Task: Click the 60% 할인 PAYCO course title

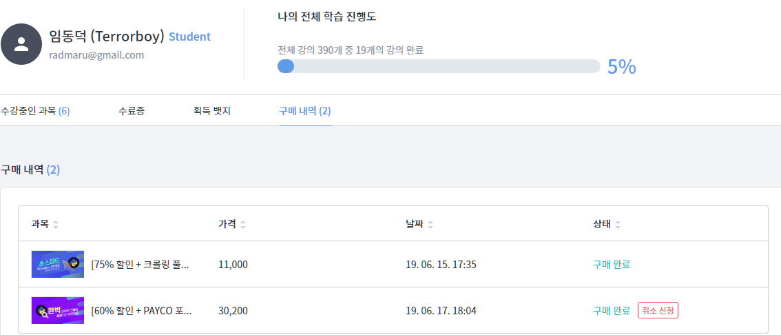Action: 141,311
